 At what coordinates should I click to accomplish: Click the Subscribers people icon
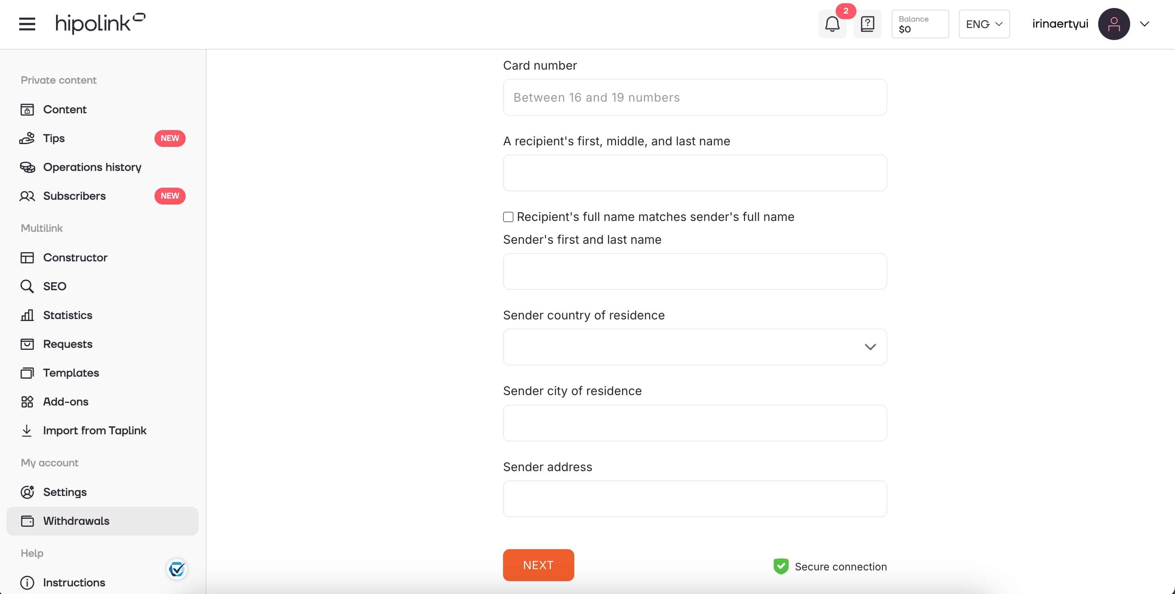27,196
